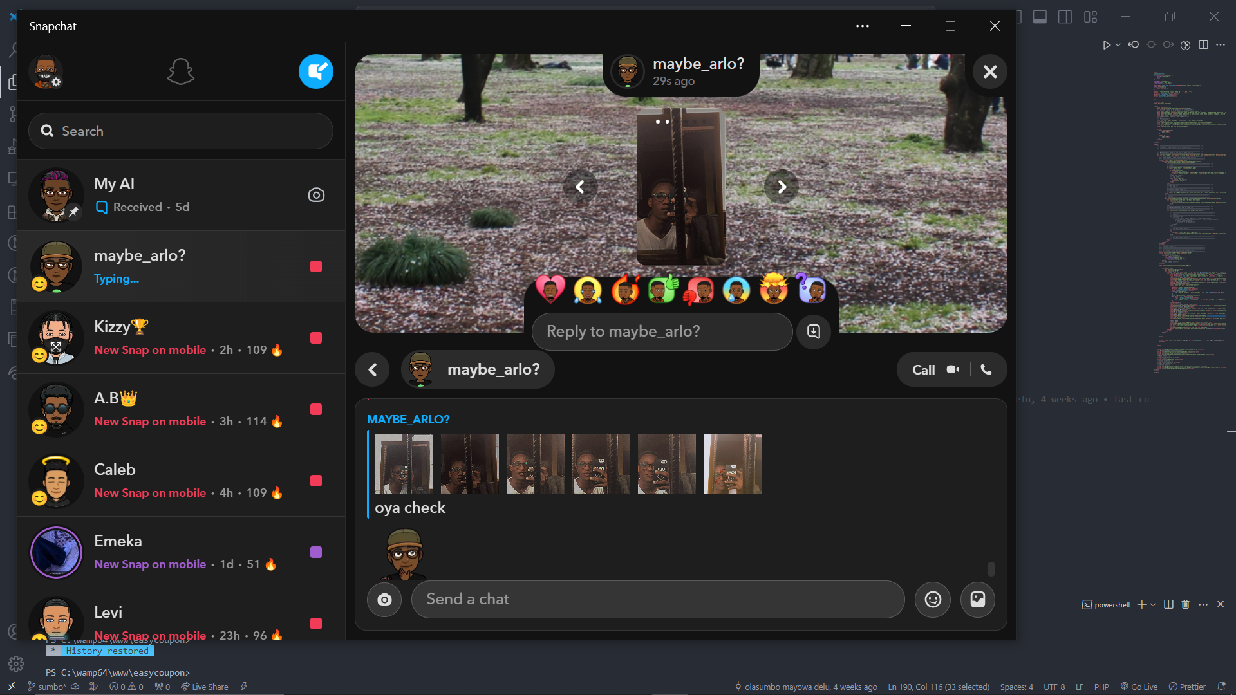This screenshot has width=1236, height=695.
Task: Open the My AI conversation
Action: [x=181, y=195]
